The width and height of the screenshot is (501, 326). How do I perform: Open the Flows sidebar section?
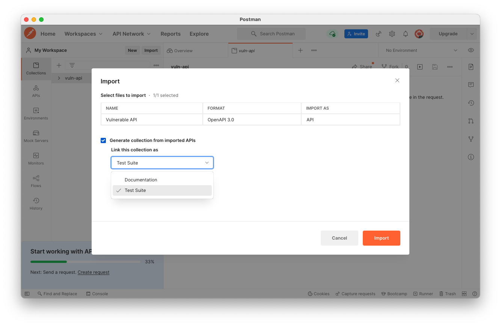pyautogui.click(x=36, y=181)
